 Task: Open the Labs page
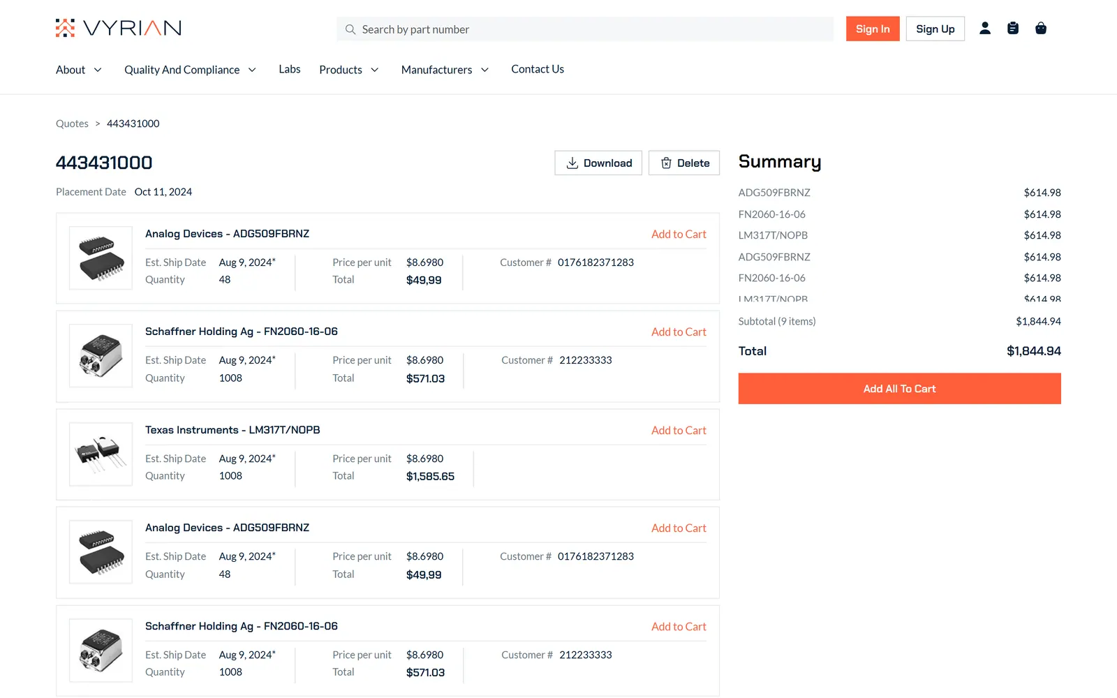coord(290,69)
